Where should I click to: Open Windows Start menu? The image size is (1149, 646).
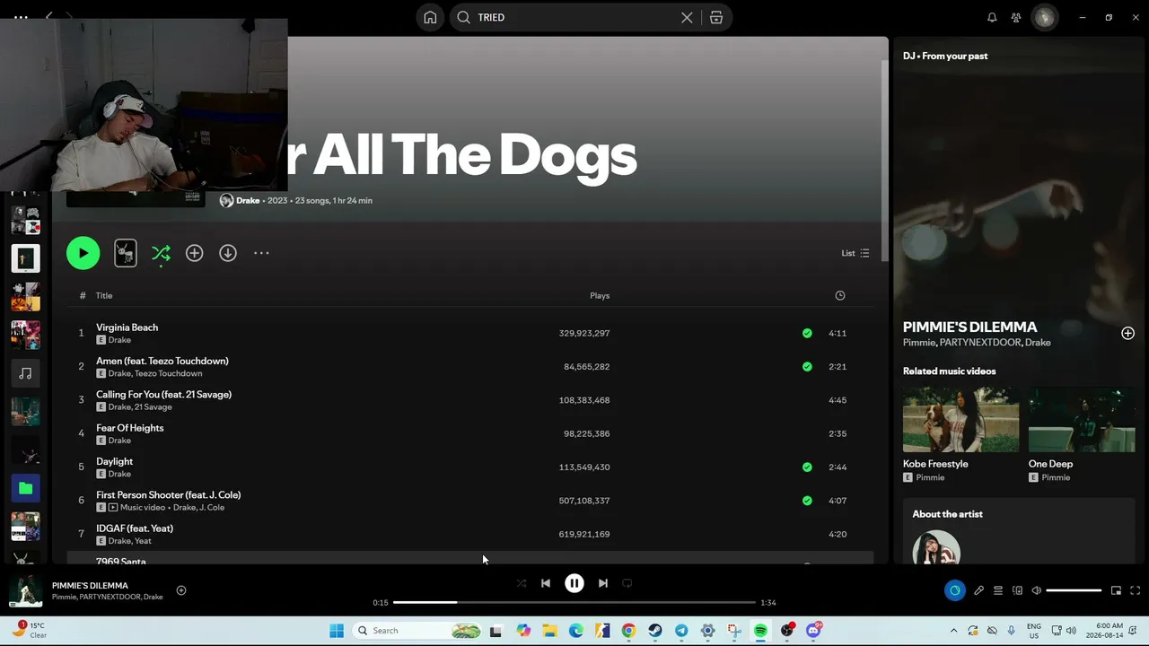click(x=337, y=631)
